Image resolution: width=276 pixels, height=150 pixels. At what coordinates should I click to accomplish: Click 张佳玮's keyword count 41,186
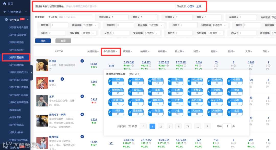pos(94,64)
